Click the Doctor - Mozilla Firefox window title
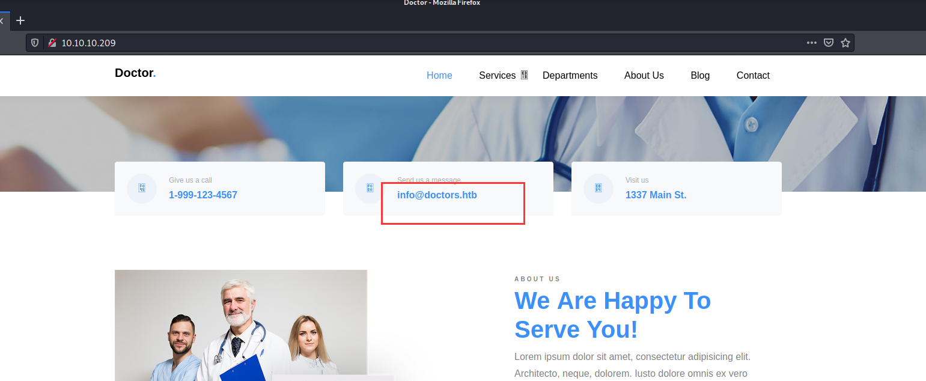The width and height of the screenshot is (926, 381). [x=442, y=3]
